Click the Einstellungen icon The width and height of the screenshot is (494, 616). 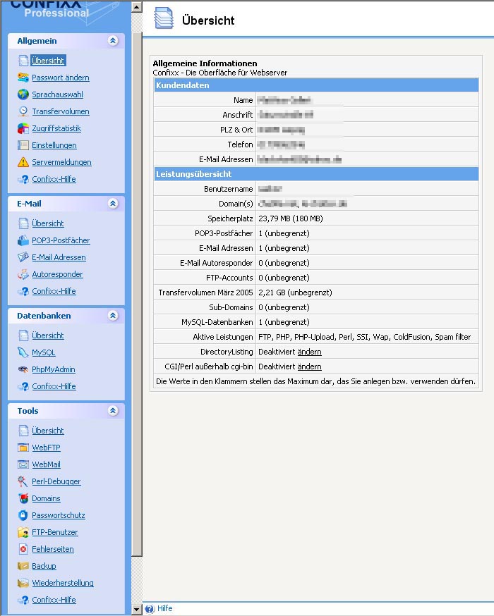pyautogui.click(x=23, y=145)
